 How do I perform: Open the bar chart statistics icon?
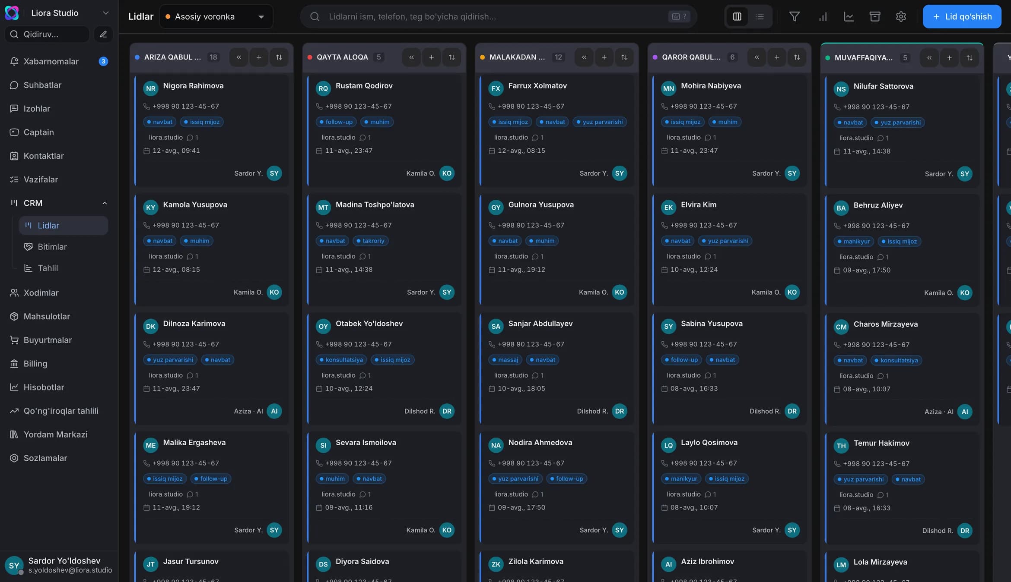tap(823, 16)
